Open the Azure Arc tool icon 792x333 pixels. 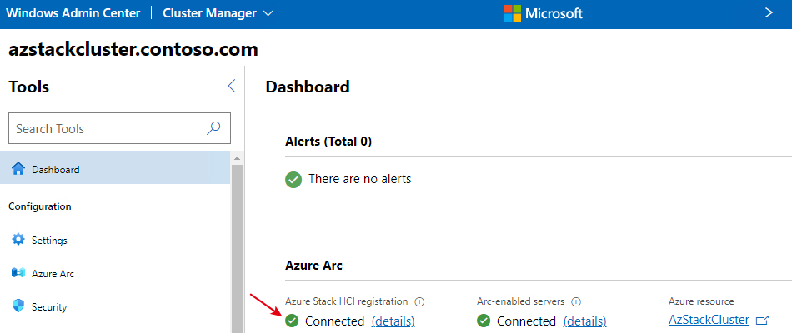(18, 273)
